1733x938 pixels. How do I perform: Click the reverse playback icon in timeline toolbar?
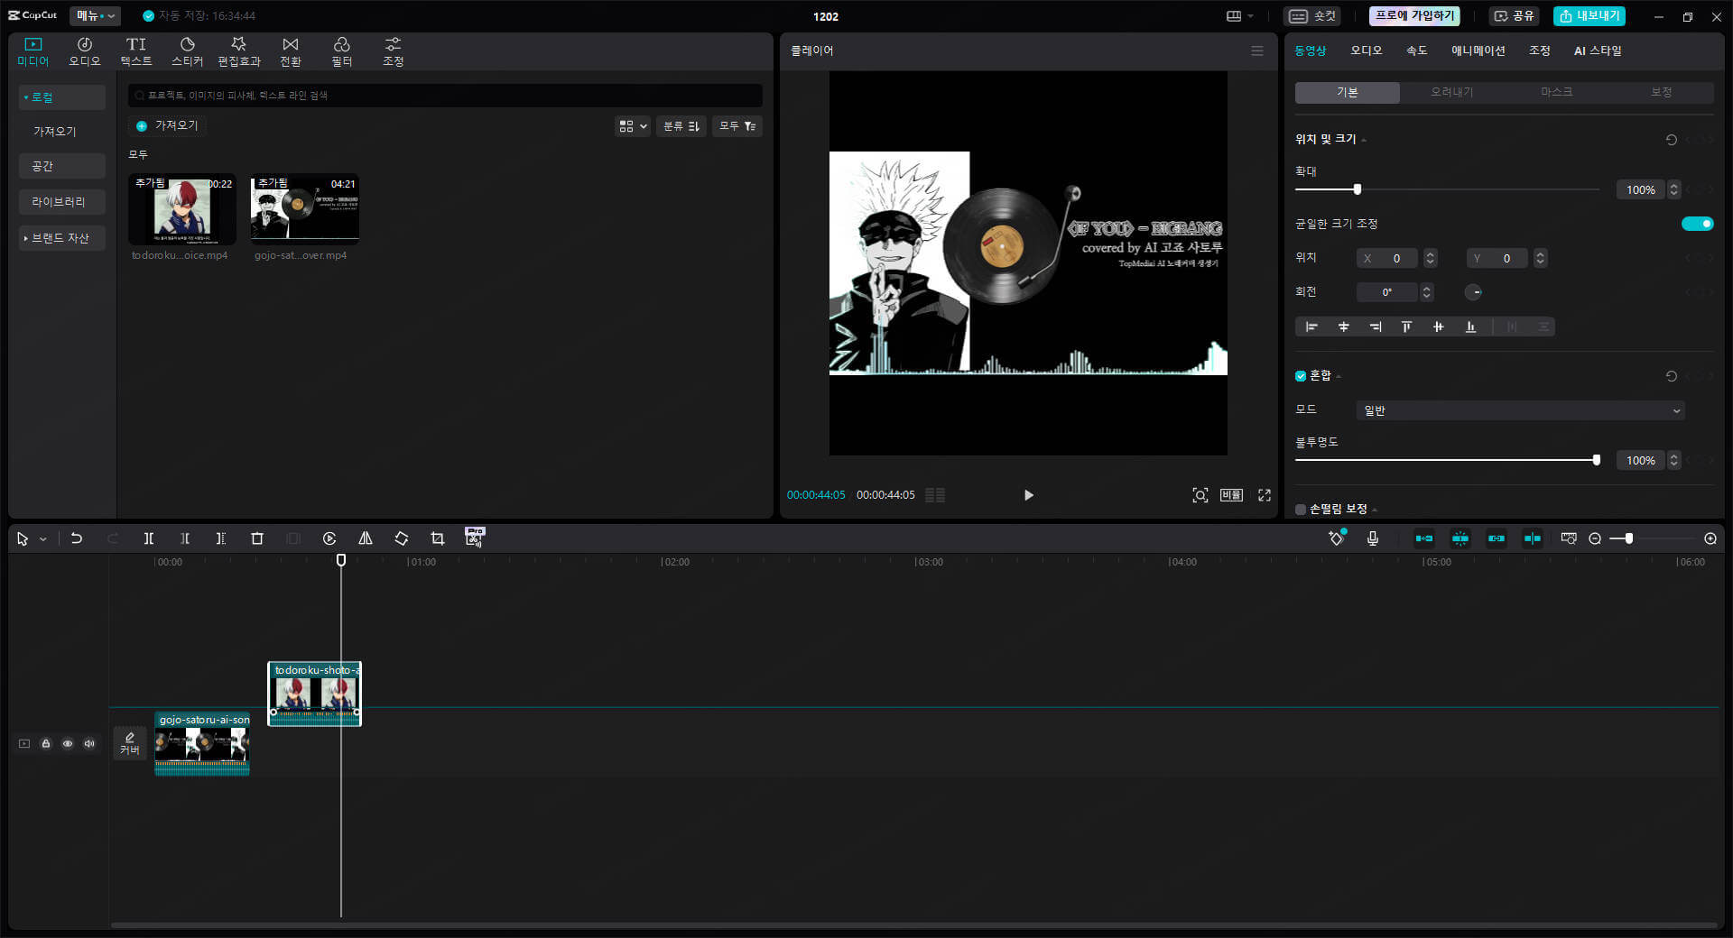[329, 538]
